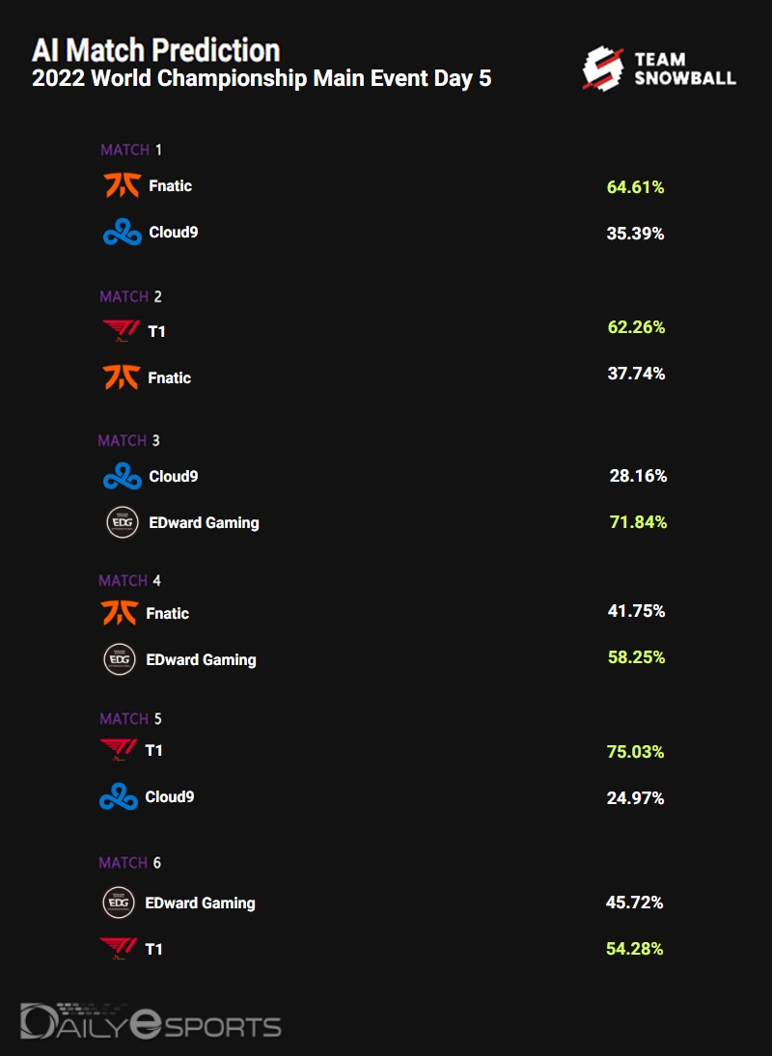Screen dimensions: 772x1056
Task: Click the T1 logo in Match 2
Action: point(122,332)
